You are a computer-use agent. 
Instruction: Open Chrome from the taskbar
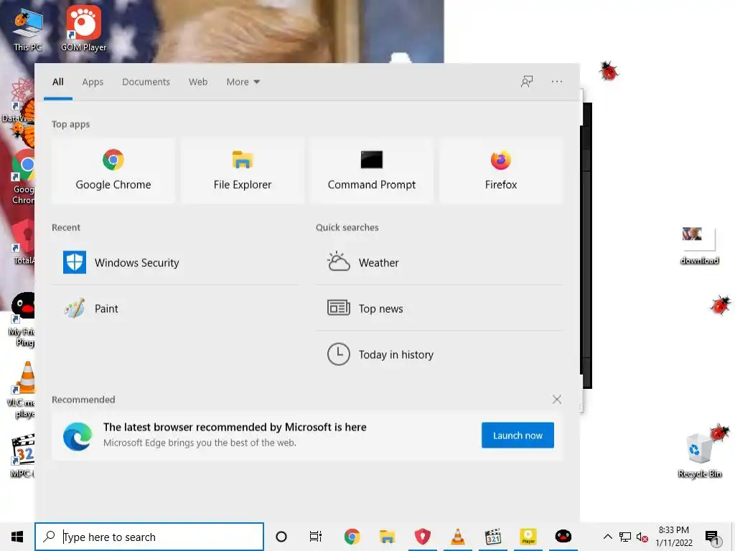coord(352,537)
